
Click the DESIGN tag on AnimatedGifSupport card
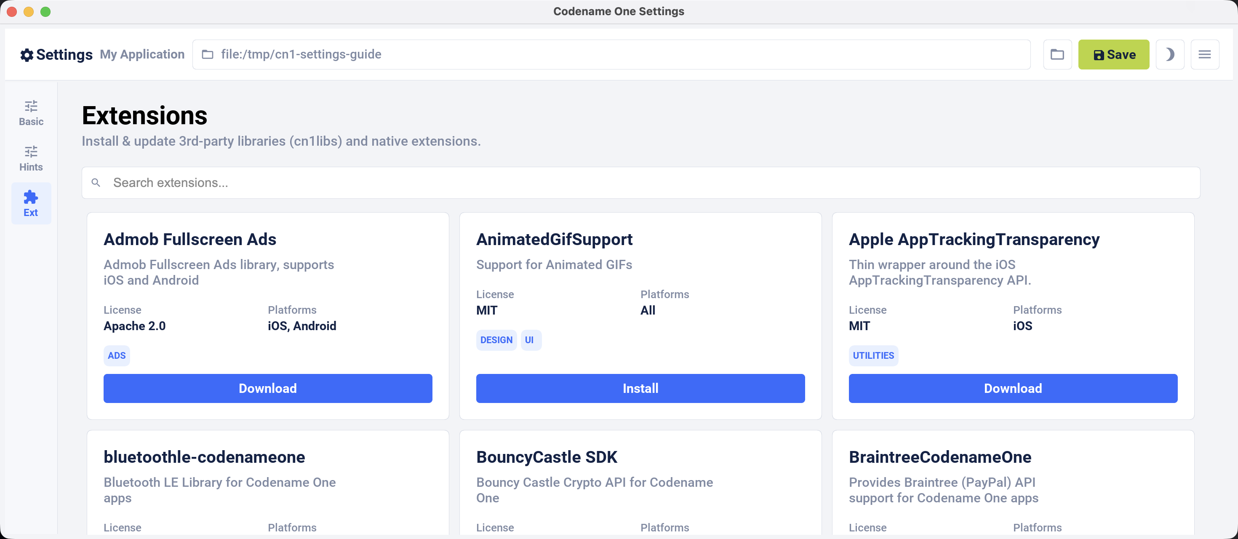click(496, 340)
